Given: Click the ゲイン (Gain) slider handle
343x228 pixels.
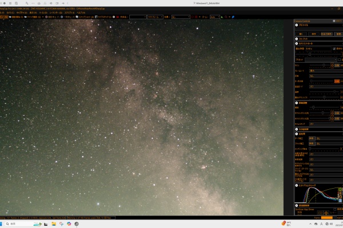Looking at the screenshot, I should (324, 65).
